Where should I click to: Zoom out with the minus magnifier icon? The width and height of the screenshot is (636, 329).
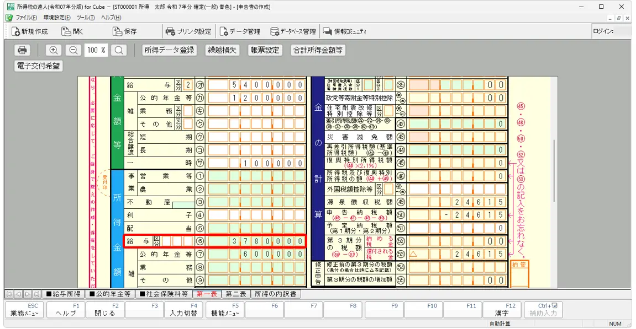(73, 50)
